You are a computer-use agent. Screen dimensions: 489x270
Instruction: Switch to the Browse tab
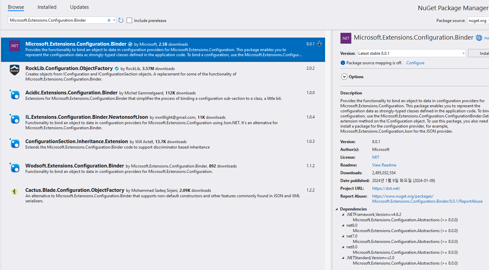click(x=16, y=7)
